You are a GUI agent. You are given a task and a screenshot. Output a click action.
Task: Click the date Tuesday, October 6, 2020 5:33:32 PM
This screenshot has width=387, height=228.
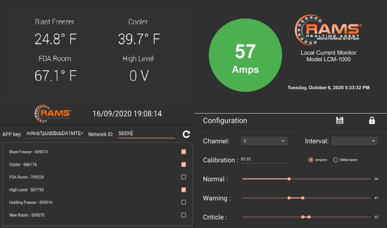tap(328, 88)
